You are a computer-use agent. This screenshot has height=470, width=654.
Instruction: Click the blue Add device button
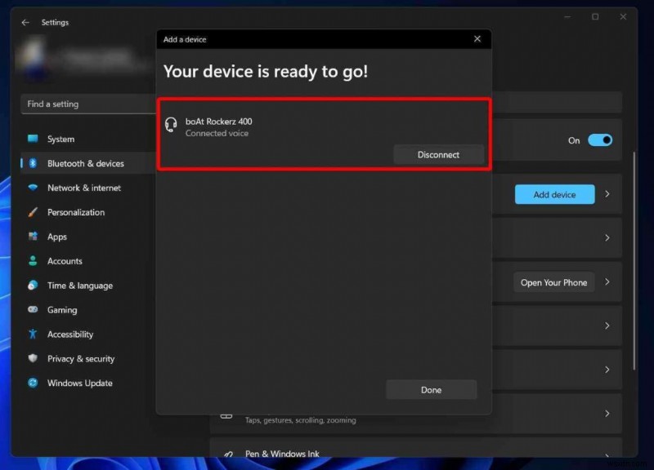point(555,194)
